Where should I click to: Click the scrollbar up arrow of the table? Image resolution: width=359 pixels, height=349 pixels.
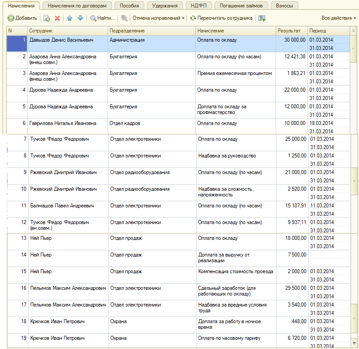(x=353, y=31)
